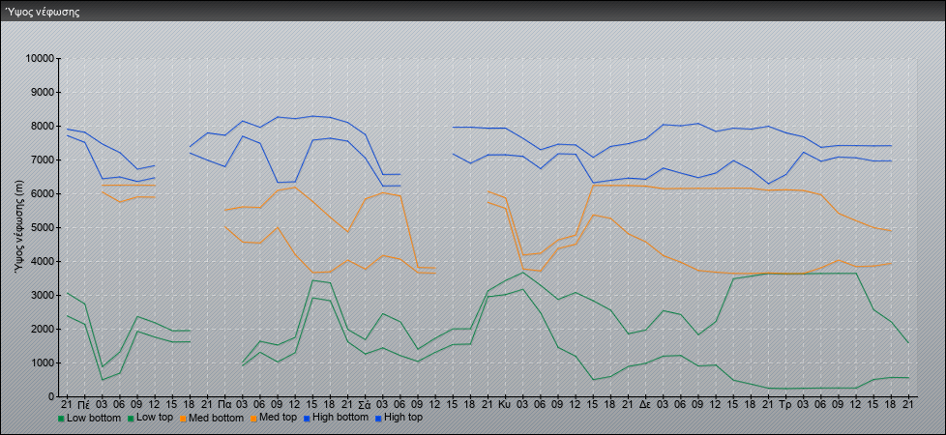Screen dimensions: 946x435
Task: Select the Πα day label on x-axis
Action: click(x=224, y=403)
